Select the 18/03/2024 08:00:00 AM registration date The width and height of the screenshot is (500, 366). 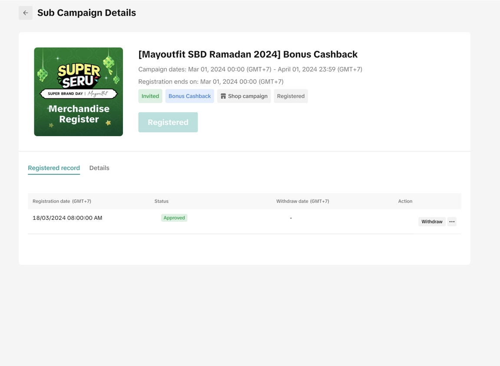67,218
